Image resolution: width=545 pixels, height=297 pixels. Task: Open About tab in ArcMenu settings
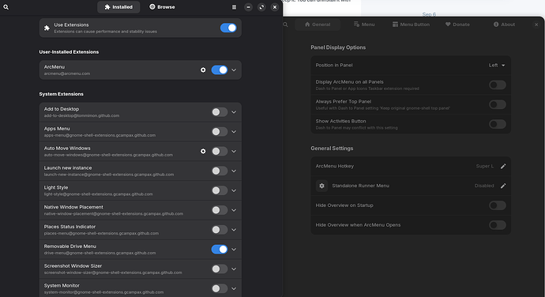click(x=504, y=24)
